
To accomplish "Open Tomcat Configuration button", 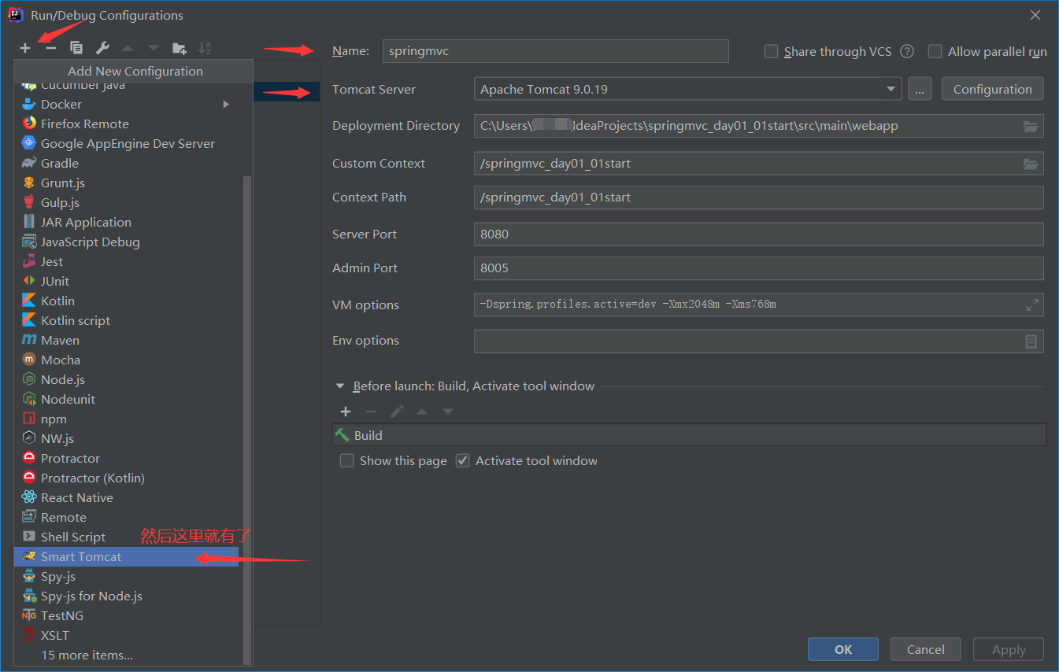I will [993, 89].
